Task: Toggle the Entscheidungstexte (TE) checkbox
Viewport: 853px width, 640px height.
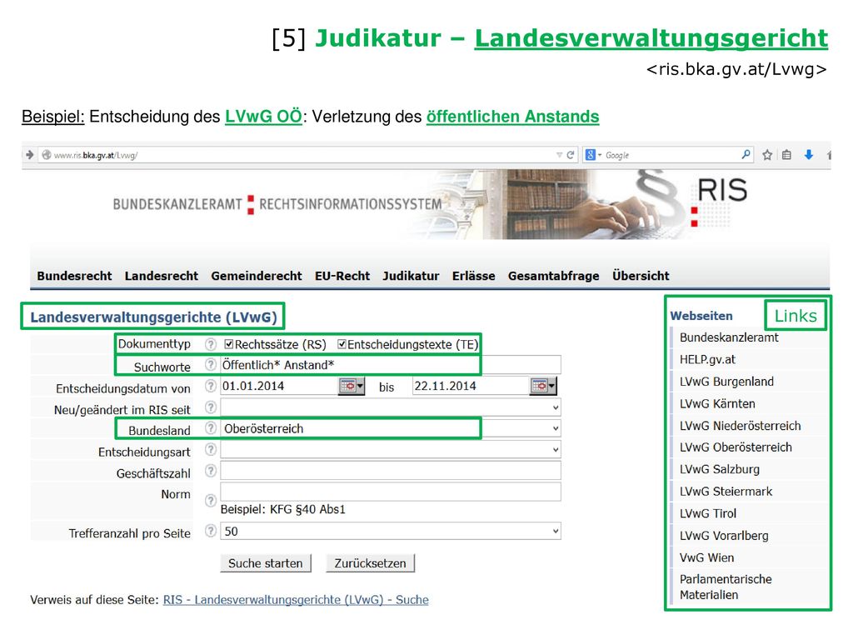Action: click(x=342, y=344)
